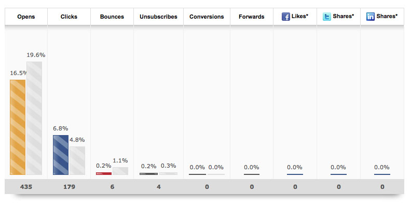Choose the Unsubscribes column header

click(x=158, y=17)
